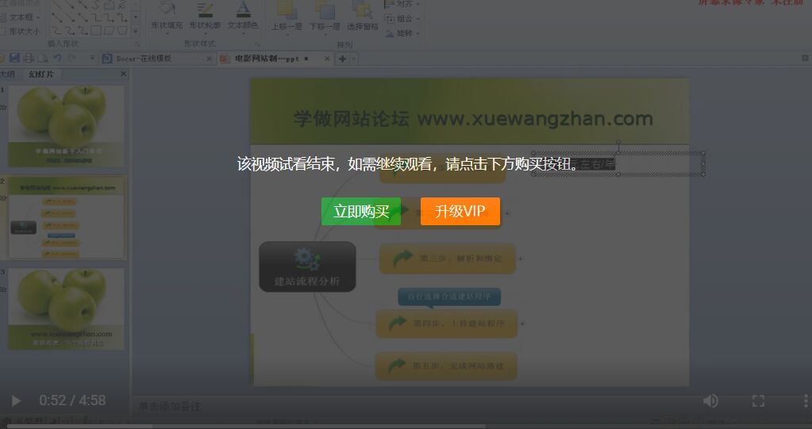Click the green 立即购买 buy button
The height and width of the screenshot is (429, 812).
point(360,211)
